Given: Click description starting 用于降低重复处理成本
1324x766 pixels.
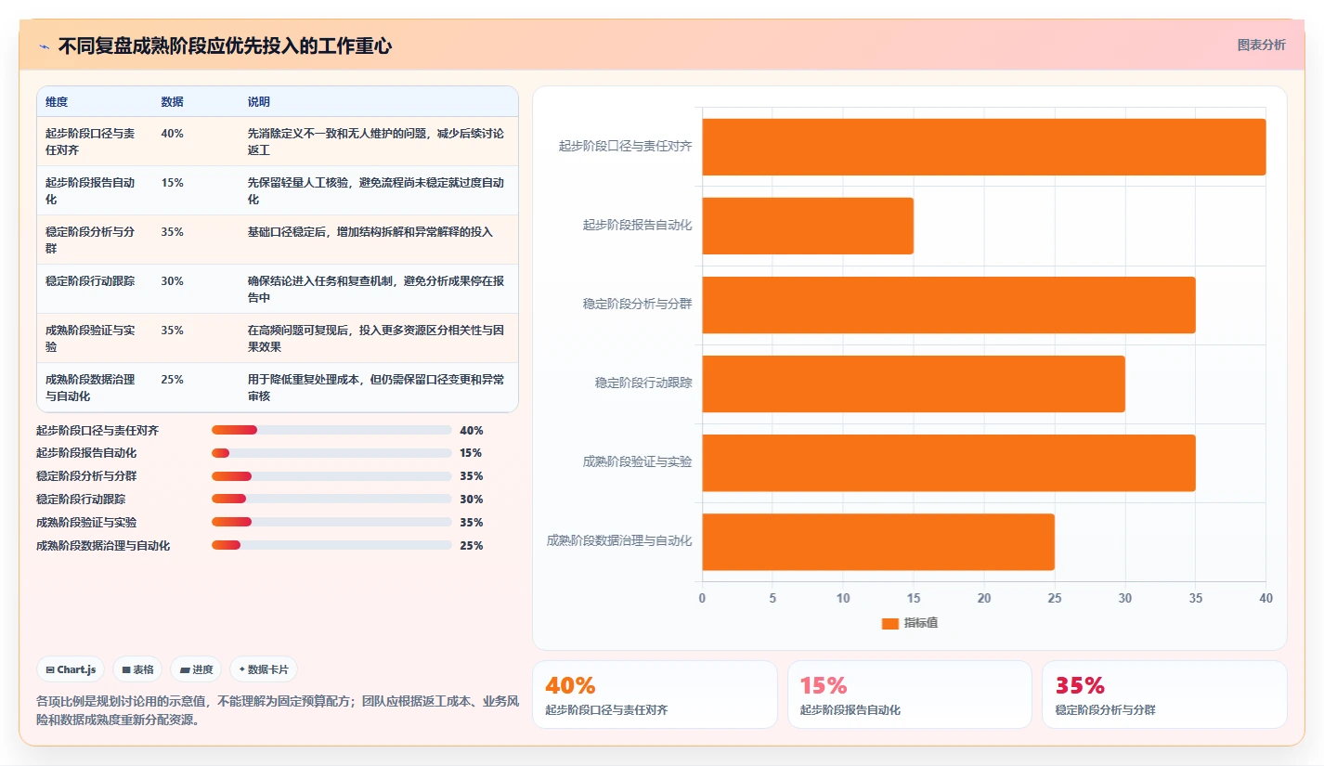Looking at the screenshot, I should [376, 387].
